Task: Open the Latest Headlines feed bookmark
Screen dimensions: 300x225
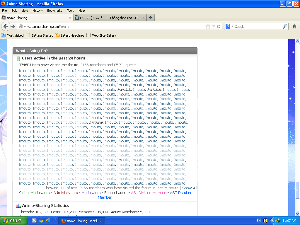Action: coord(70,35)
